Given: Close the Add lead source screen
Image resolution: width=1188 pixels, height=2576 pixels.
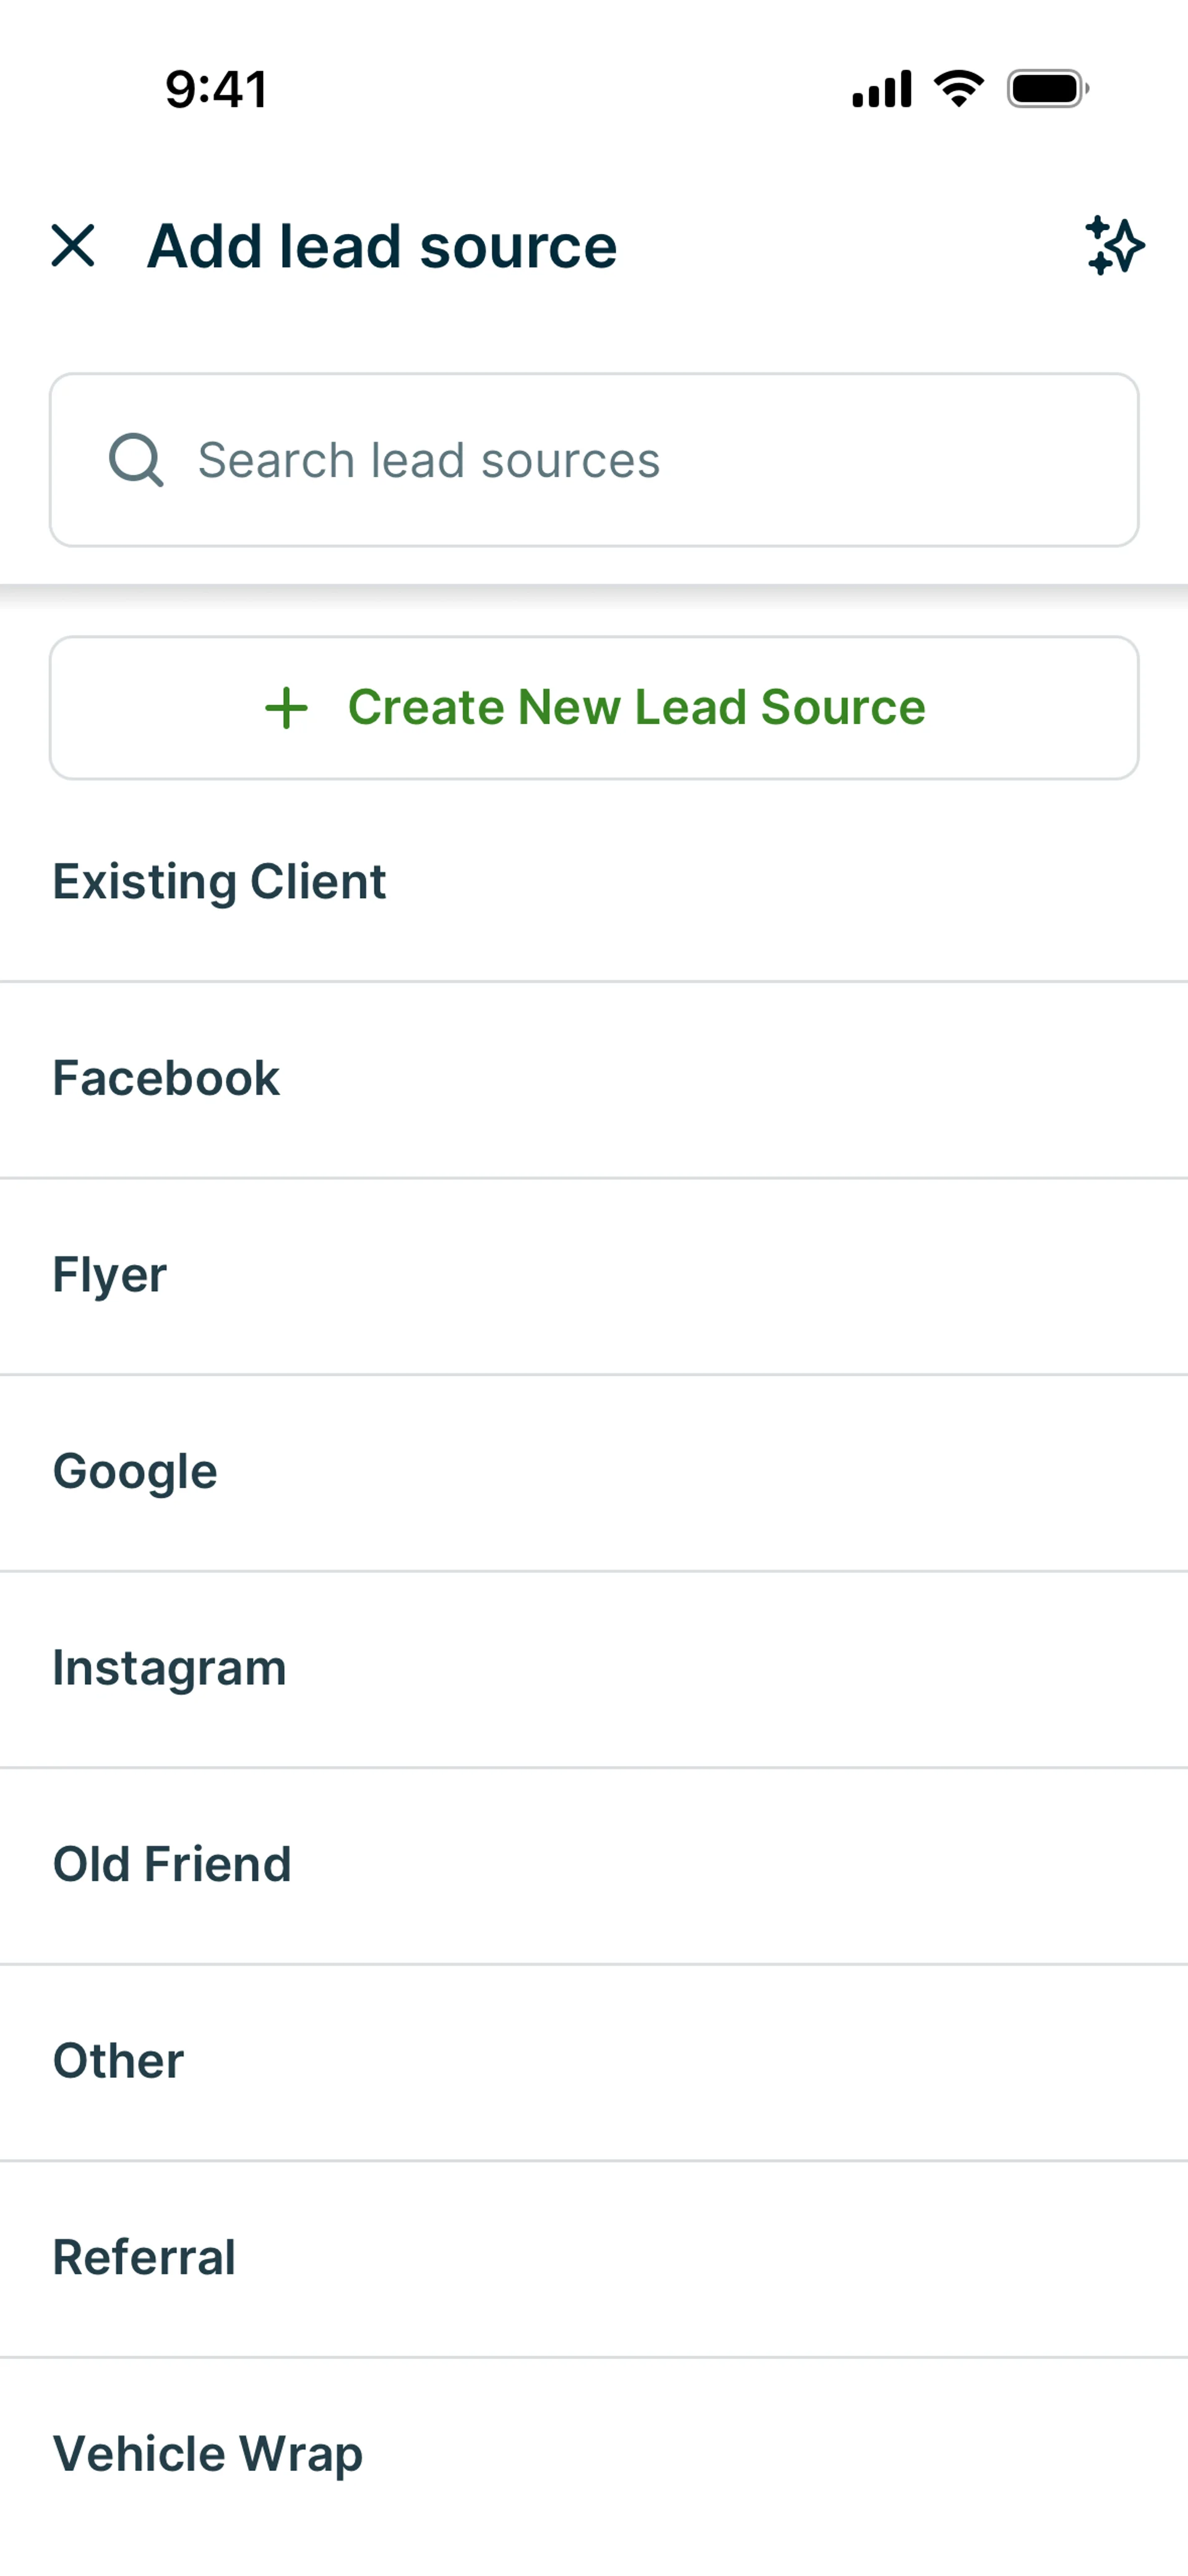Looking at the screenshot, I should [x=73, y=246].
